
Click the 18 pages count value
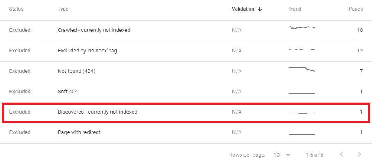[x=360, y=30]
